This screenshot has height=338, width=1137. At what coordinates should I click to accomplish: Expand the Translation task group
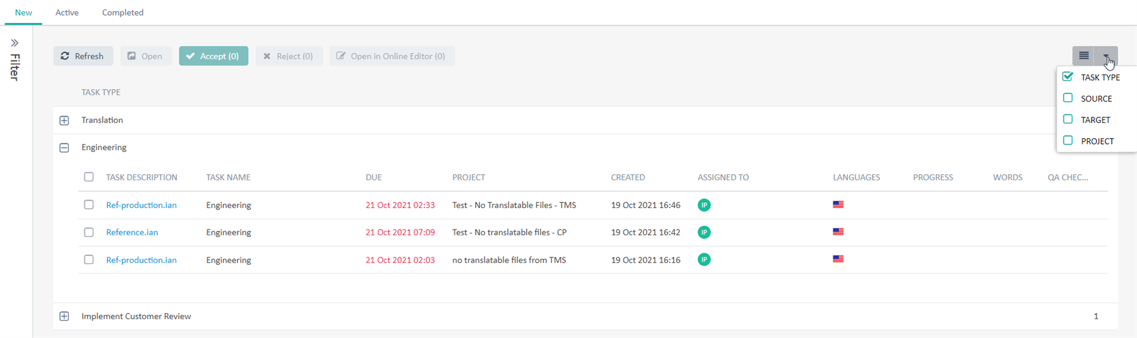pos(64,120)
